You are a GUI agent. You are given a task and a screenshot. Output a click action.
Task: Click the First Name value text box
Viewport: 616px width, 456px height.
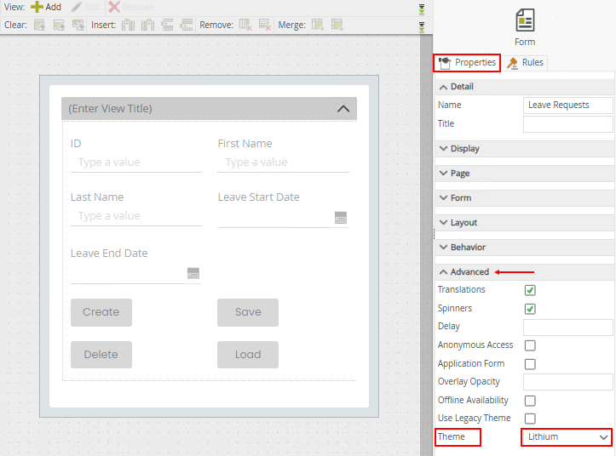click(283, 162)
